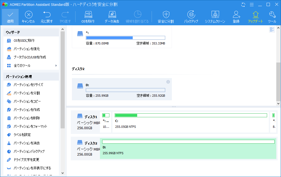Select the D: partition card in disk list
This screenshot has height=177, width=281.
coord(122,89)
